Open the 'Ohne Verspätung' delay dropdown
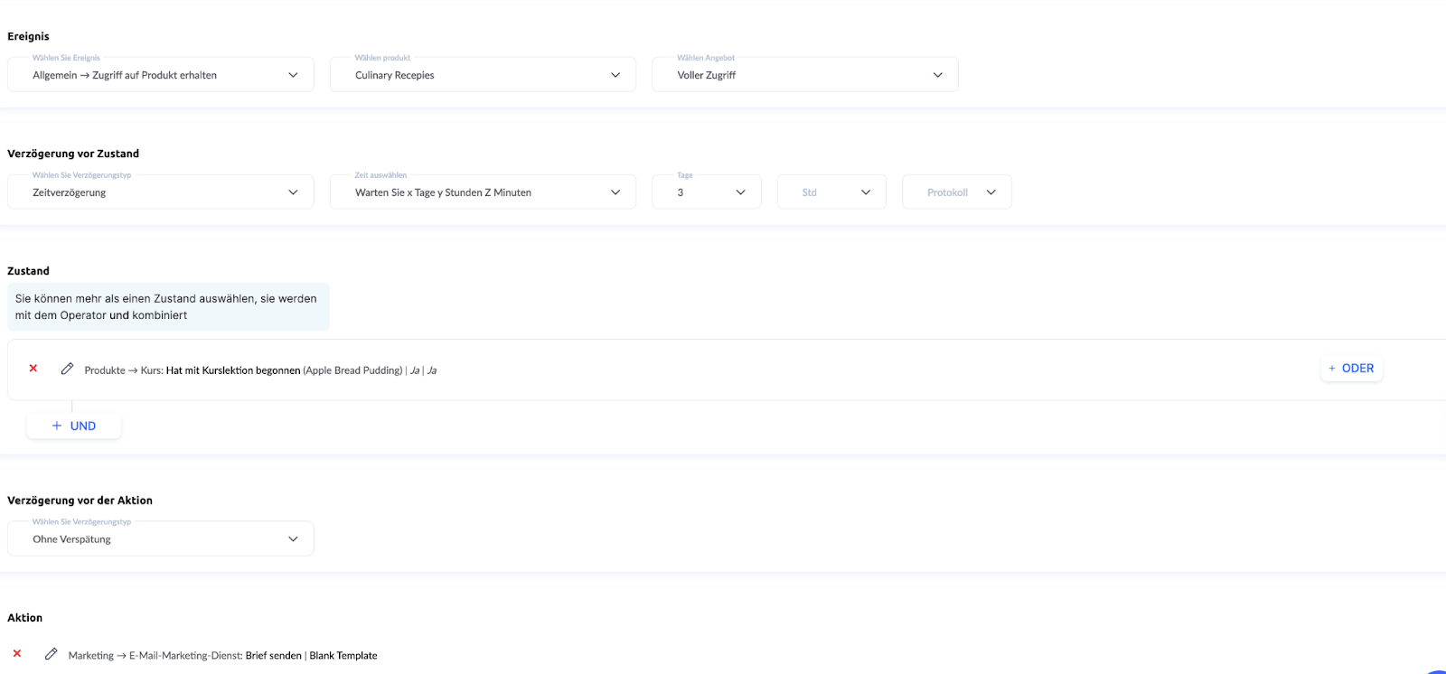The height and width of the screenshot is (674, 1446). click(x=161, y=539)
